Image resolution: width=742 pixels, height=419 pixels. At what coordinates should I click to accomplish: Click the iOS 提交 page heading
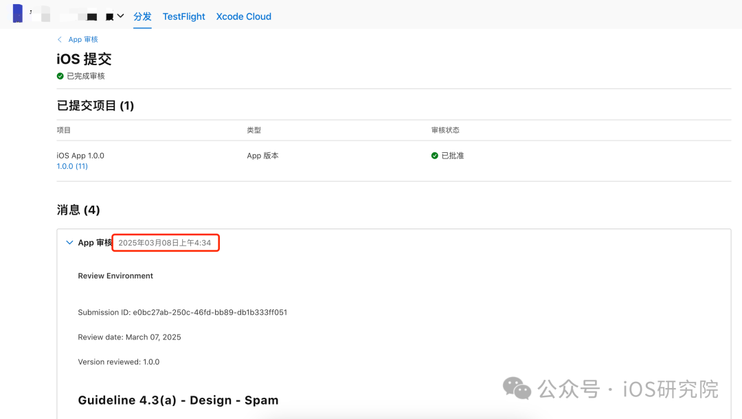[x=85, y=59]
